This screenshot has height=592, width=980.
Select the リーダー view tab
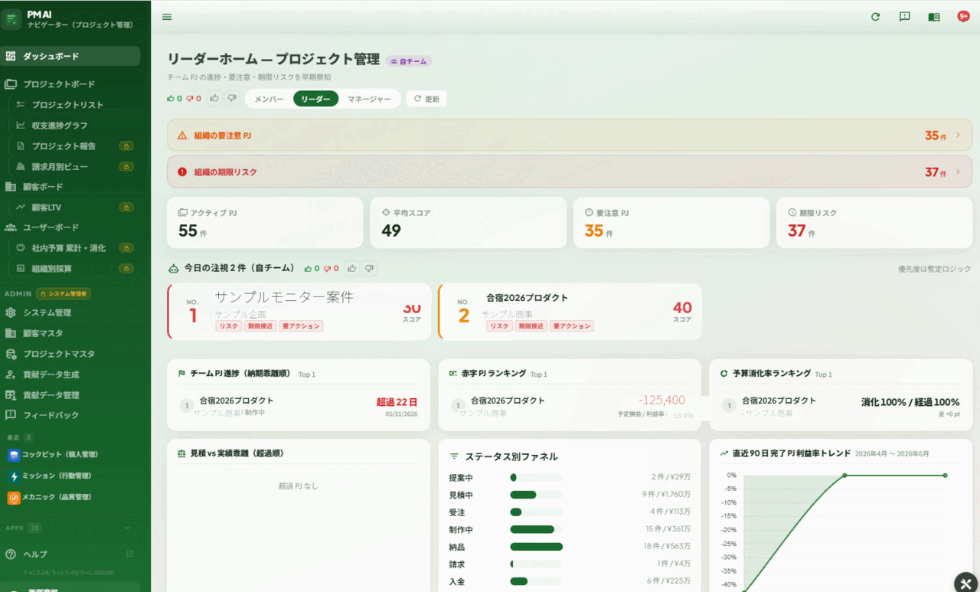coord(315,99)
